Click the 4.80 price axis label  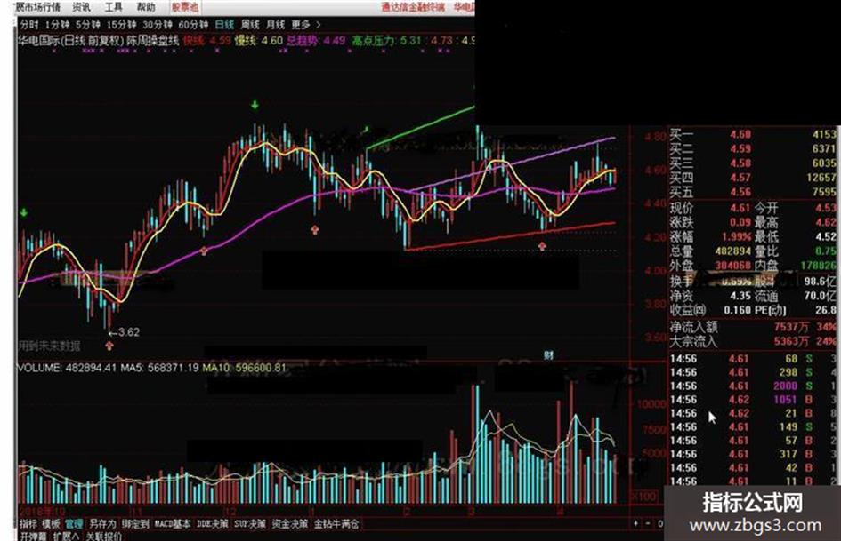(655, 137)
